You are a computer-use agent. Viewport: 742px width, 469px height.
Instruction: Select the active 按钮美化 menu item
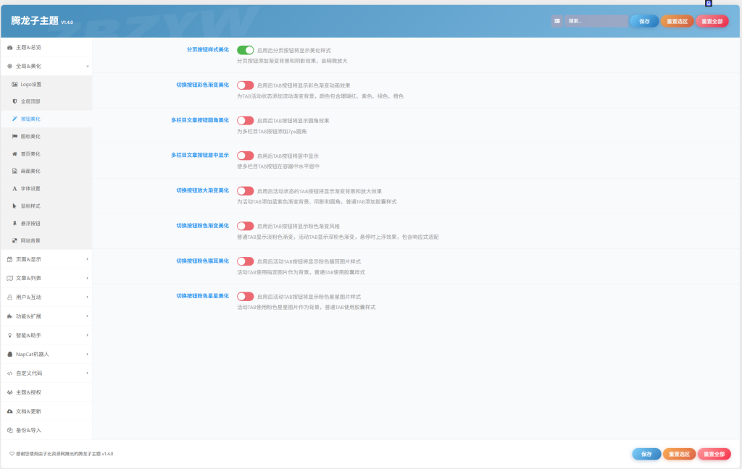[x=46, y=119]
